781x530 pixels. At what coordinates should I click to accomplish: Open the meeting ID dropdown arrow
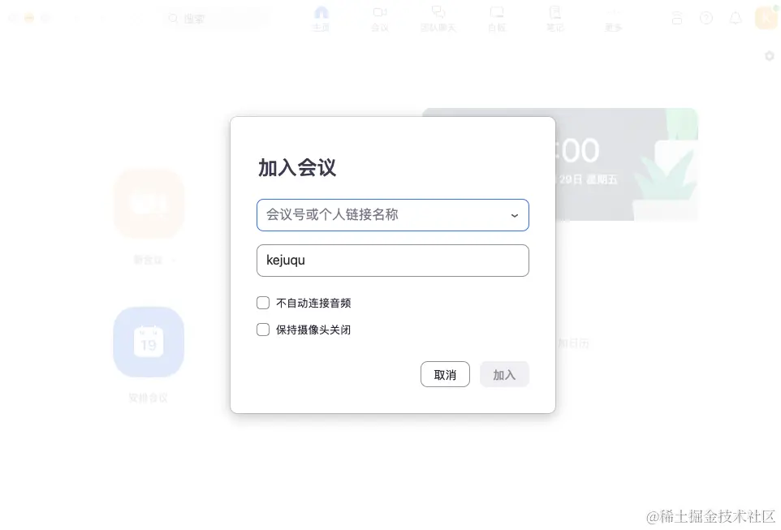[515, 216]
